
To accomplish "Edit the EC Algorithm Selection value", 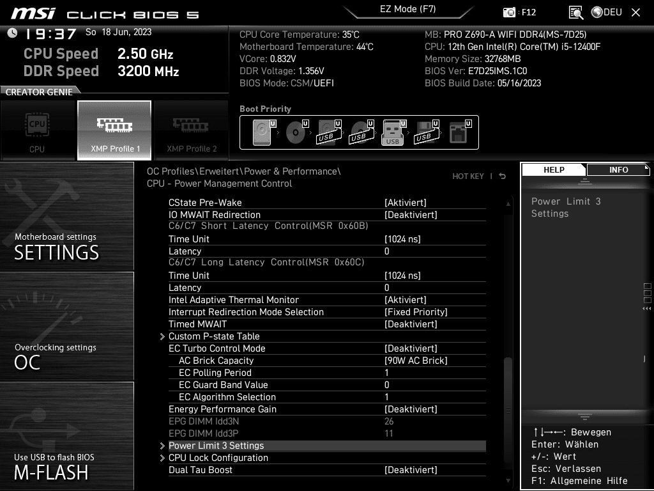I will point(386,396).
